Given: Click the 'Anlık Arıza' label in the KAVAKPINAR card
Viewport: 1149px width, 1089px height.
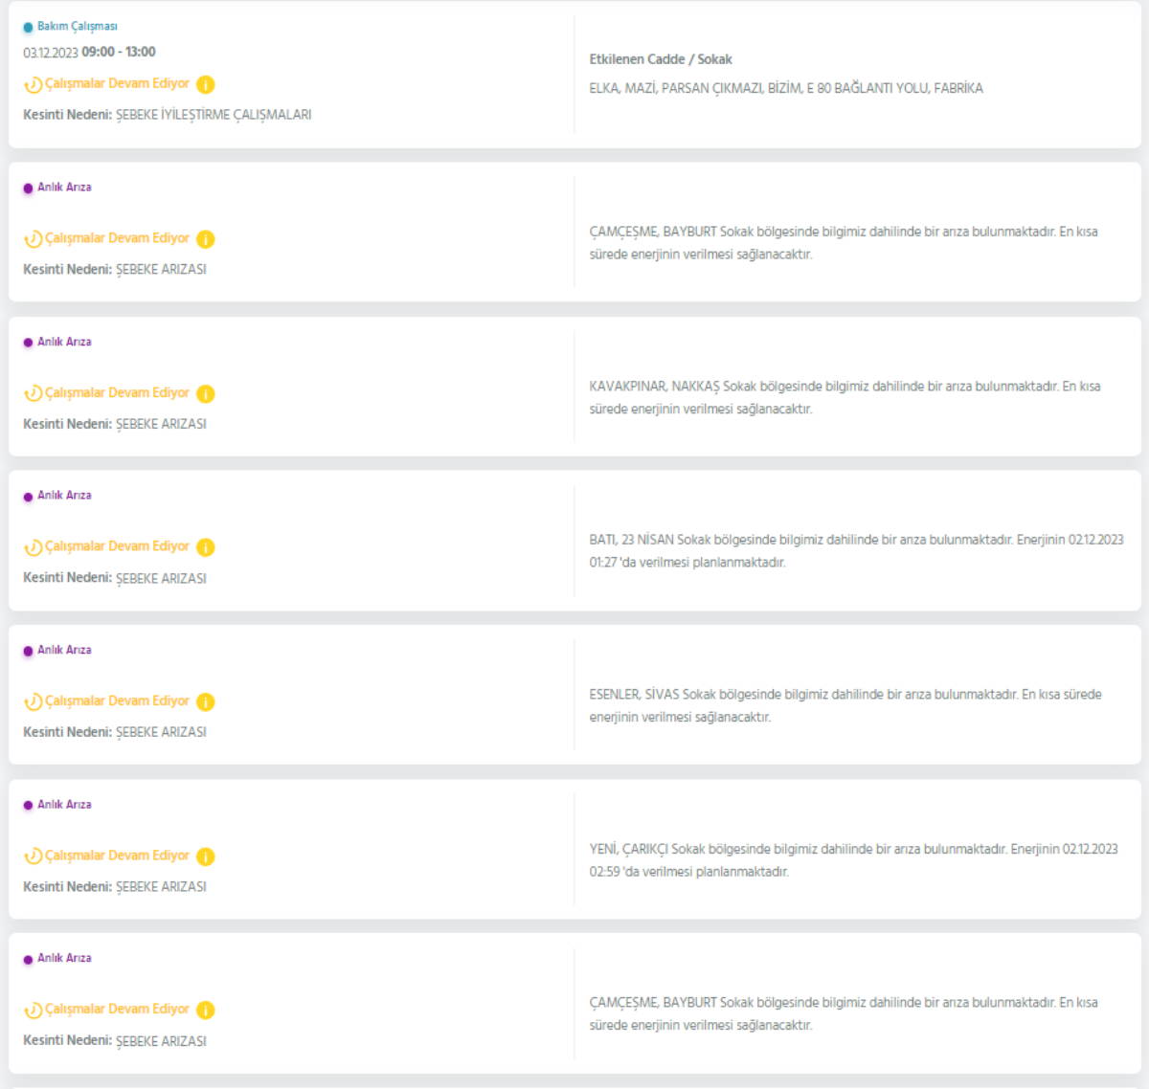Looking at the screenshot, I should (x=64, y=342).
